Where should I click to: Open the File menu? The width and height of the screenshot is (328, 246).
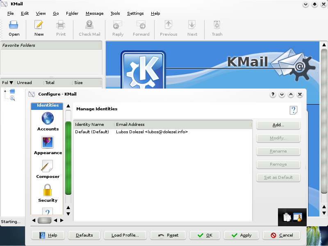[11, 14]
